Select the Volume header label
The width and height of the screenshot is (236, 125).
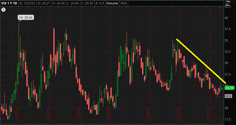(x=112, y=3)
